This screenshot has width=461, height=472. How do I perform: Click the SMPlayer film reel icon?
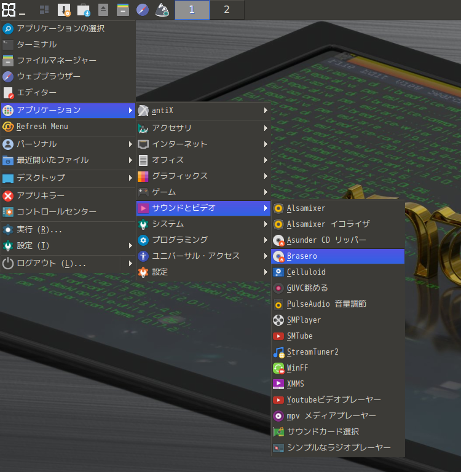278,320
